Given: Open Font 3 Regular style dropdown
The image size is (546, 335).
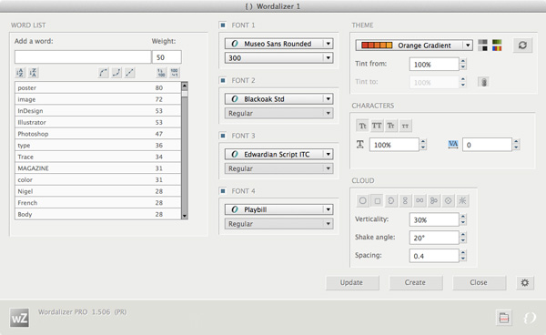Looking at the screenshot, I should click(x=279, y=168).
